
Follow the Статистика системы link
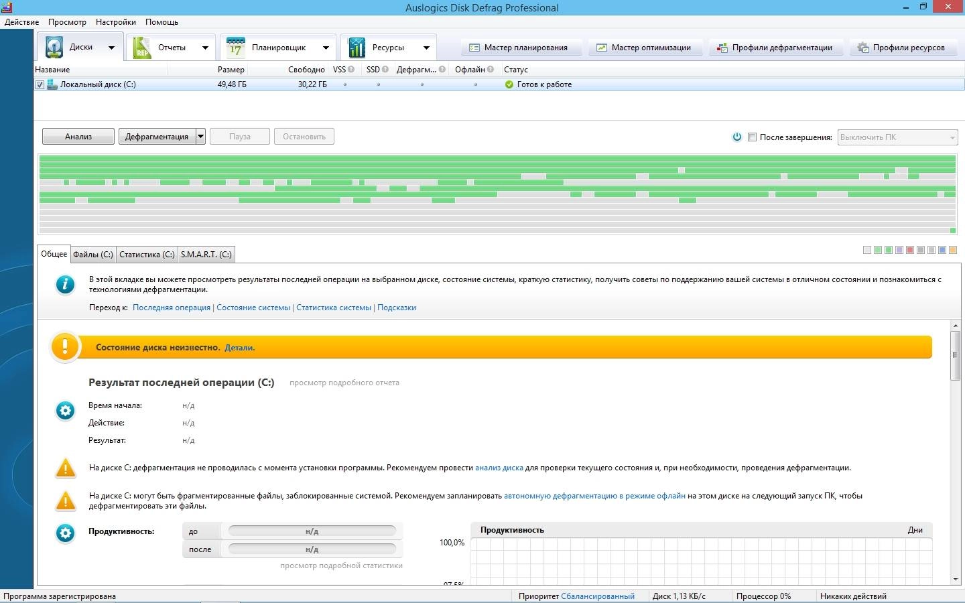coord(334,308)
